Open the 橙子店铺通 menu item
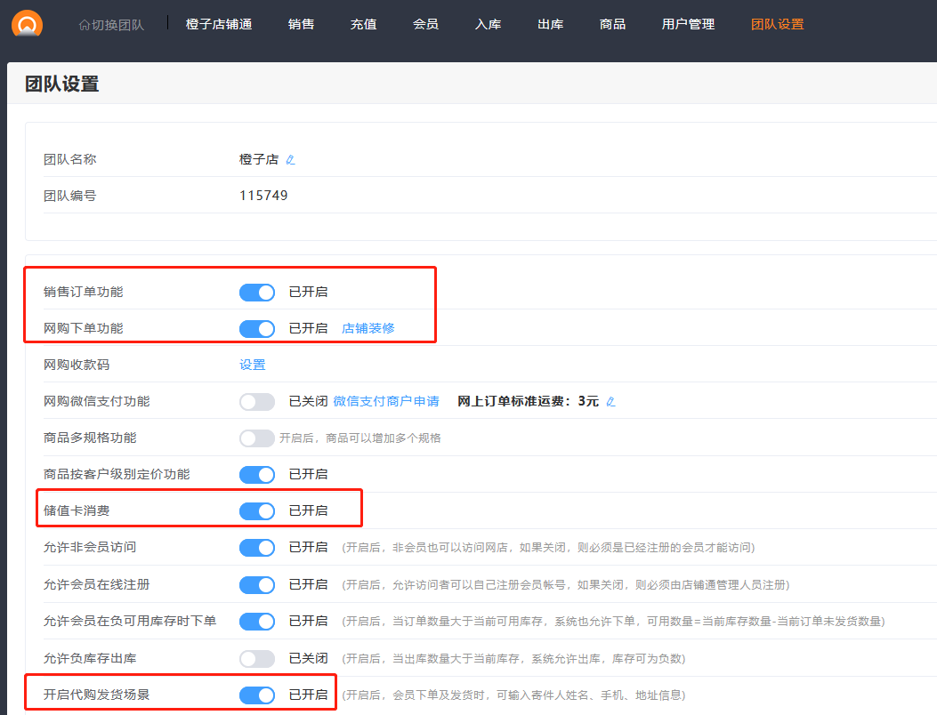The image size is (937, 715). coord(219,25)
